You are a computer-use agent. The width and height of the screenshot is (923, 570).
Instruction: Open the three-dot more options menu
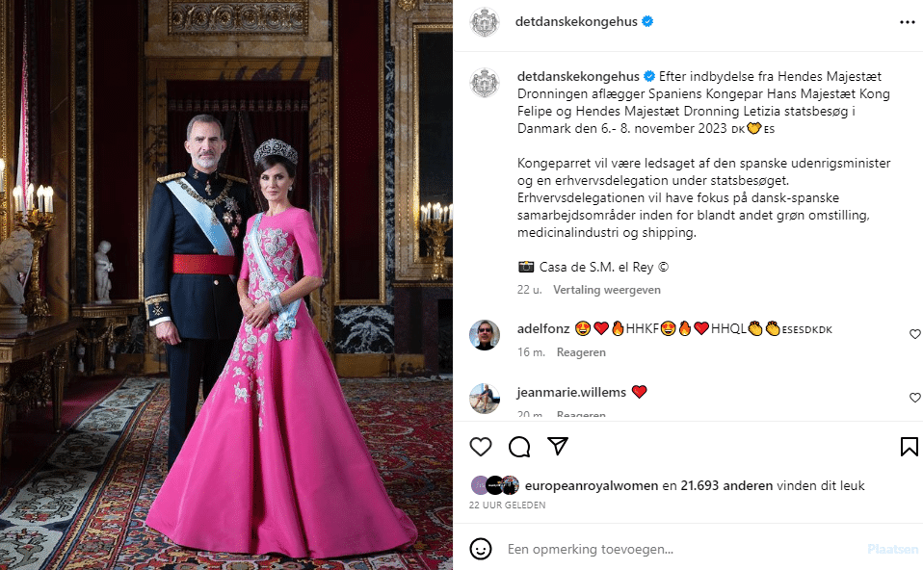[908, 22]
